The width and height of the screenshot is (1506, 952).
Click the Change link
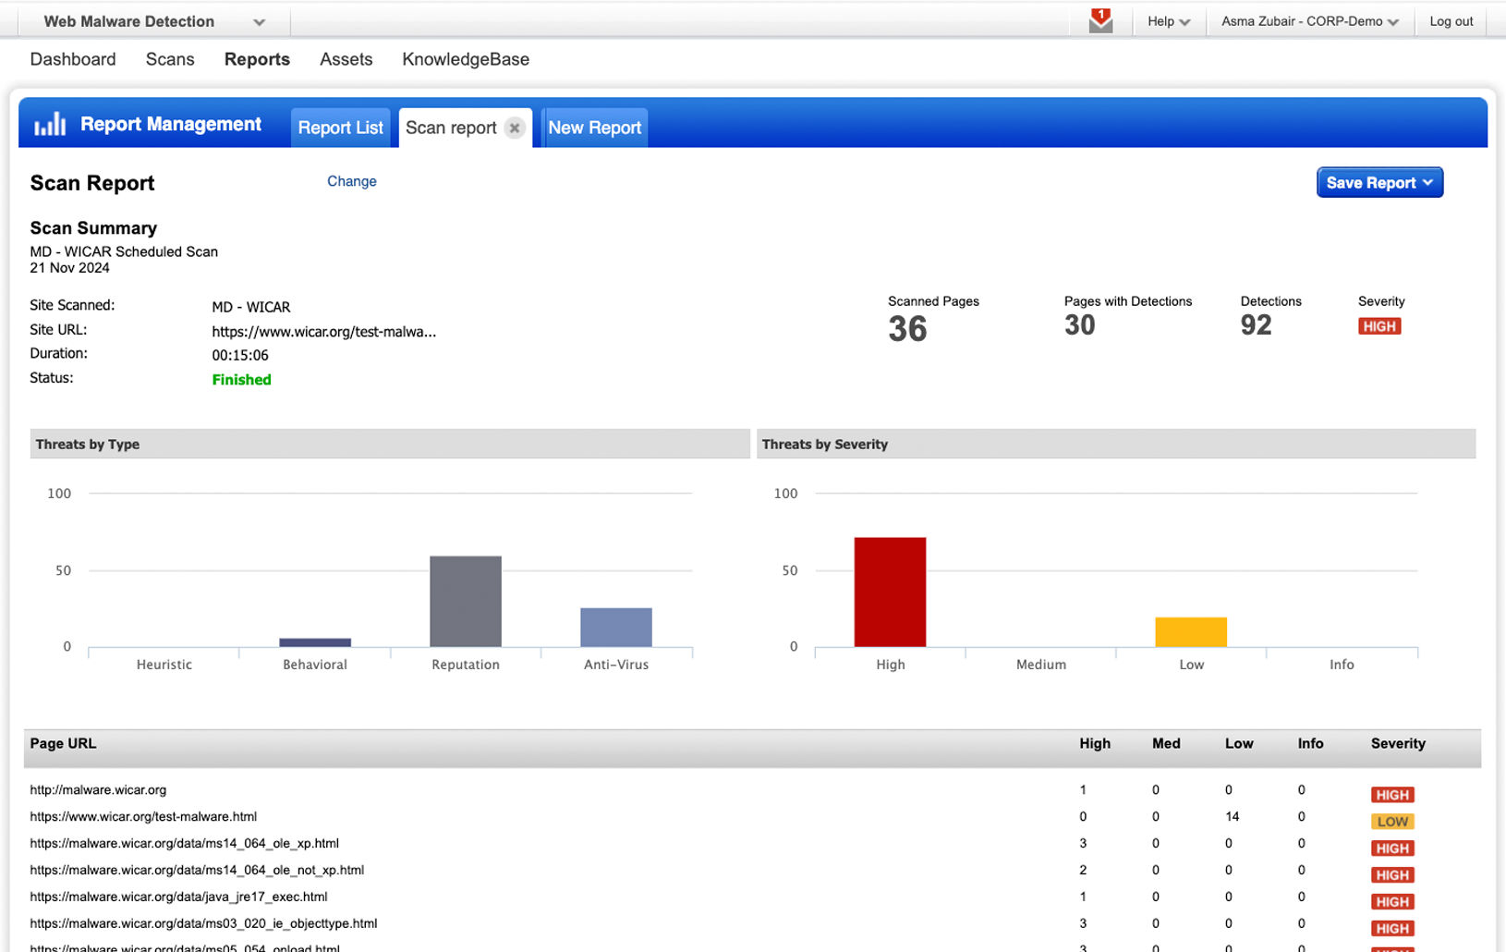point(351,181)
